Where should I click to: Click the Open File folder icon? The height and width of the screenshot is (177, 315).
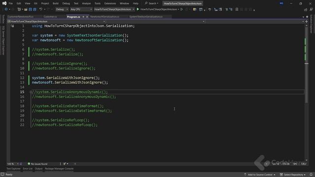26,9
